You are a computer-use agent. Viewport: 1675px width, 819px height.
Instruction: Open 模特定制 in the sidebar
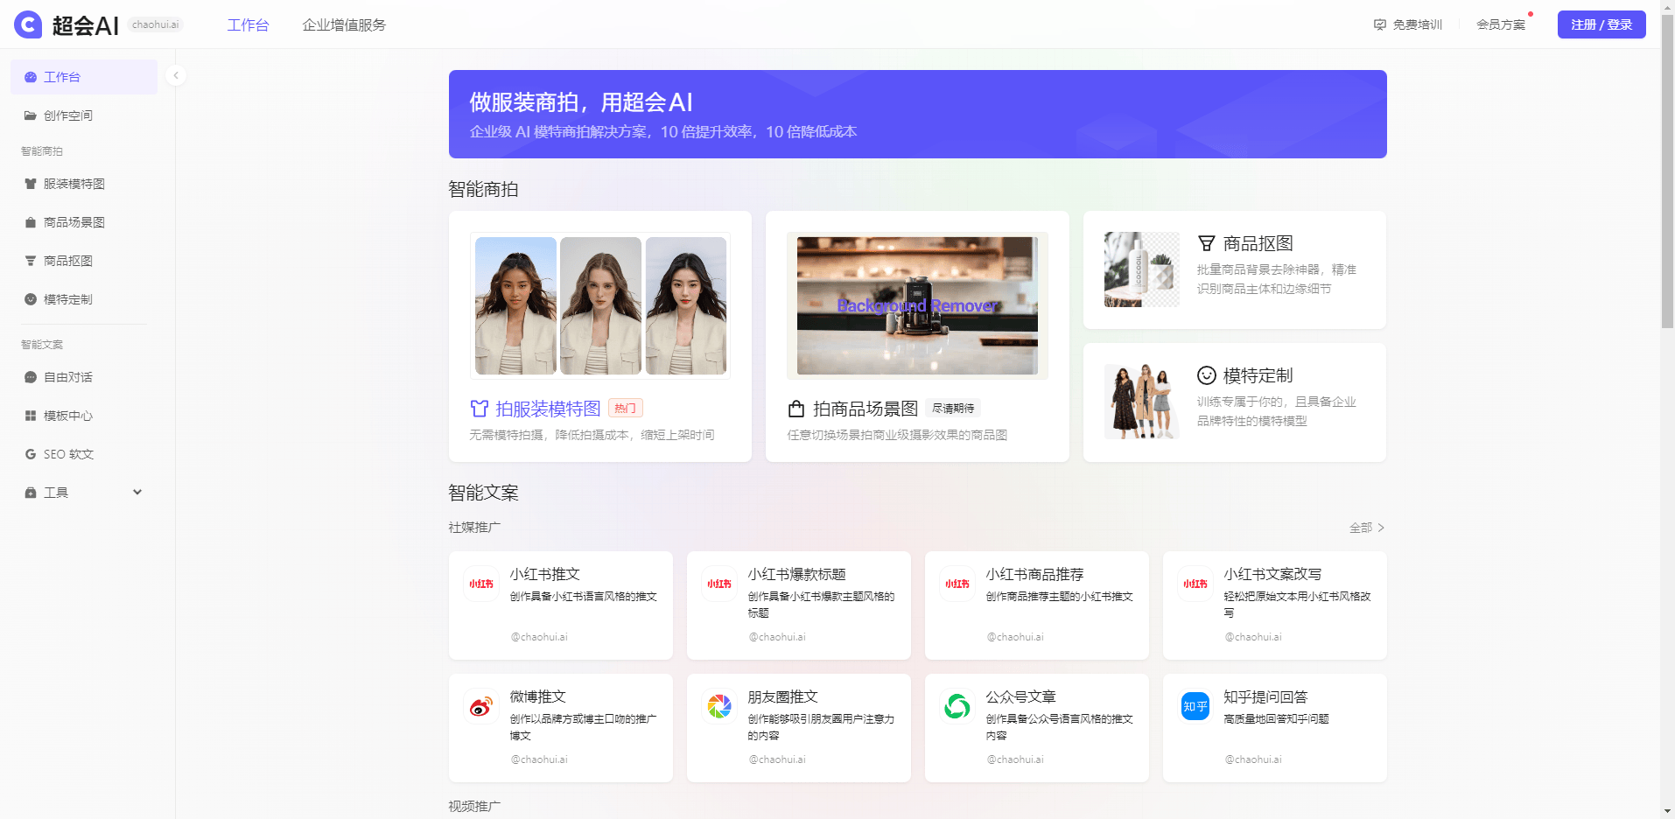(x=72, y=298)
